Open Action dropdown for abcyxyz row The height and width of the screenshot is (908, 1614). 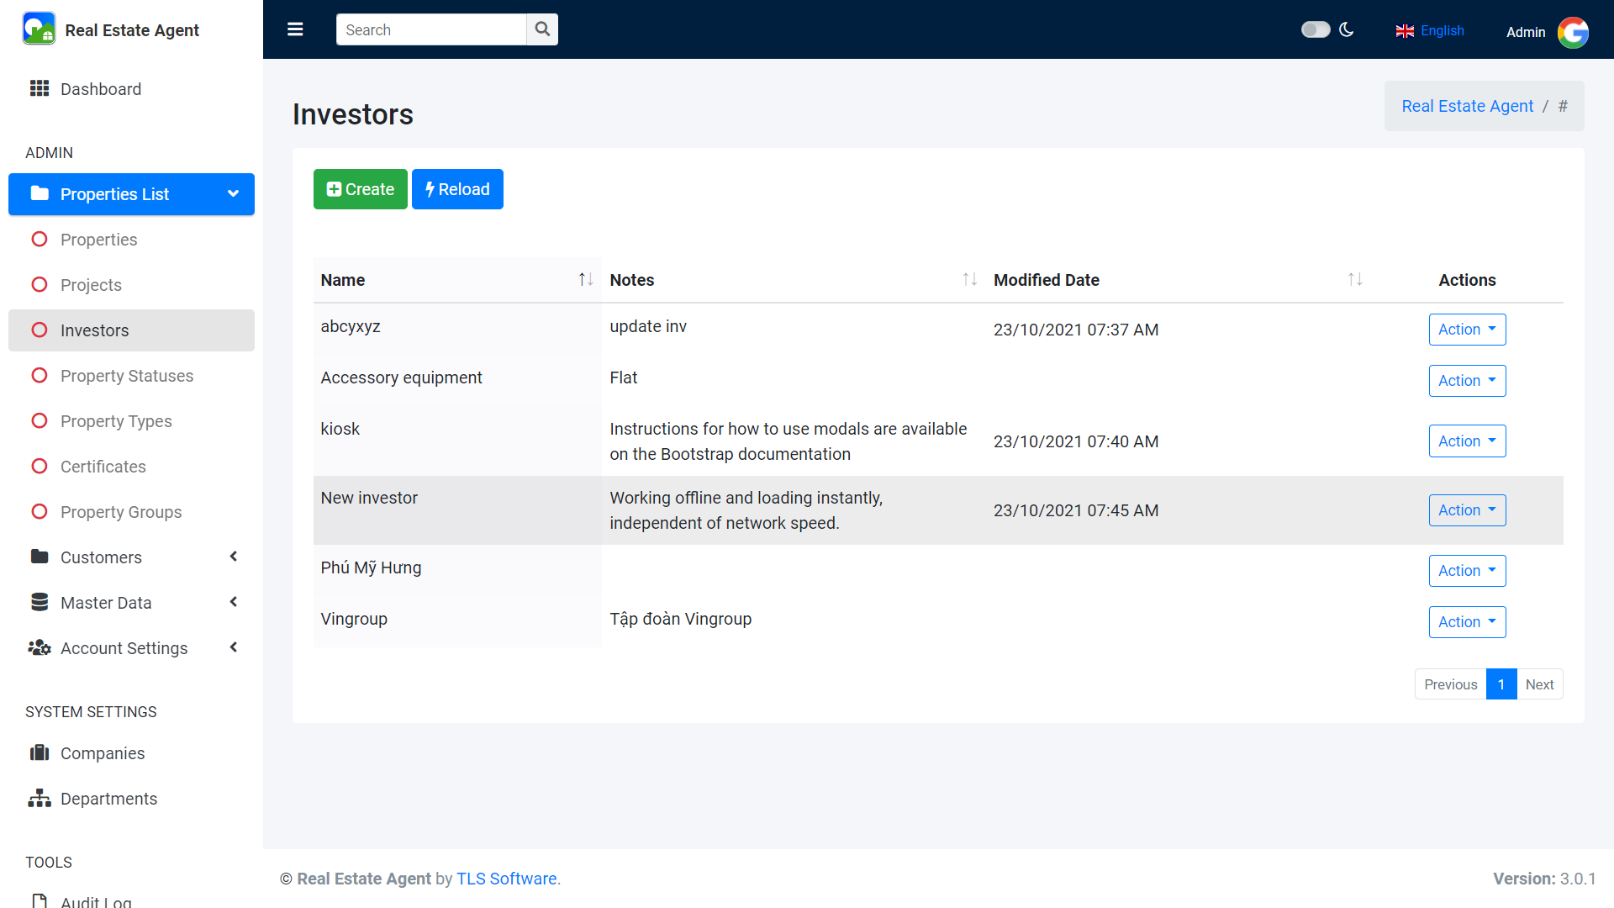click(x=1467, y=330)
